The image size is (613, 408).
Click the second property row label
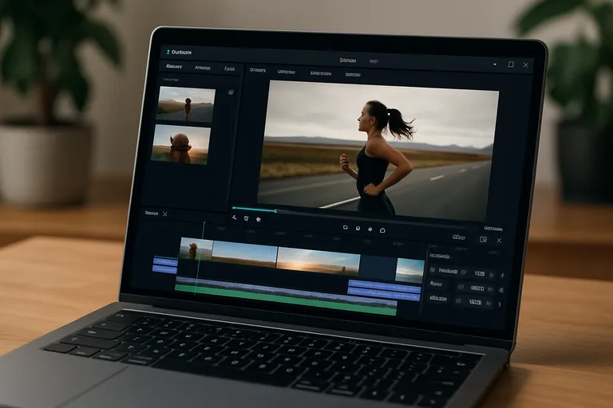(436, 284)
